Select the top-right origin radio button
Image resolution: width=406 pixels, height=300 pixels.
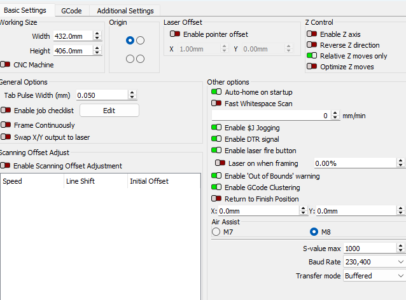[141, 40]
